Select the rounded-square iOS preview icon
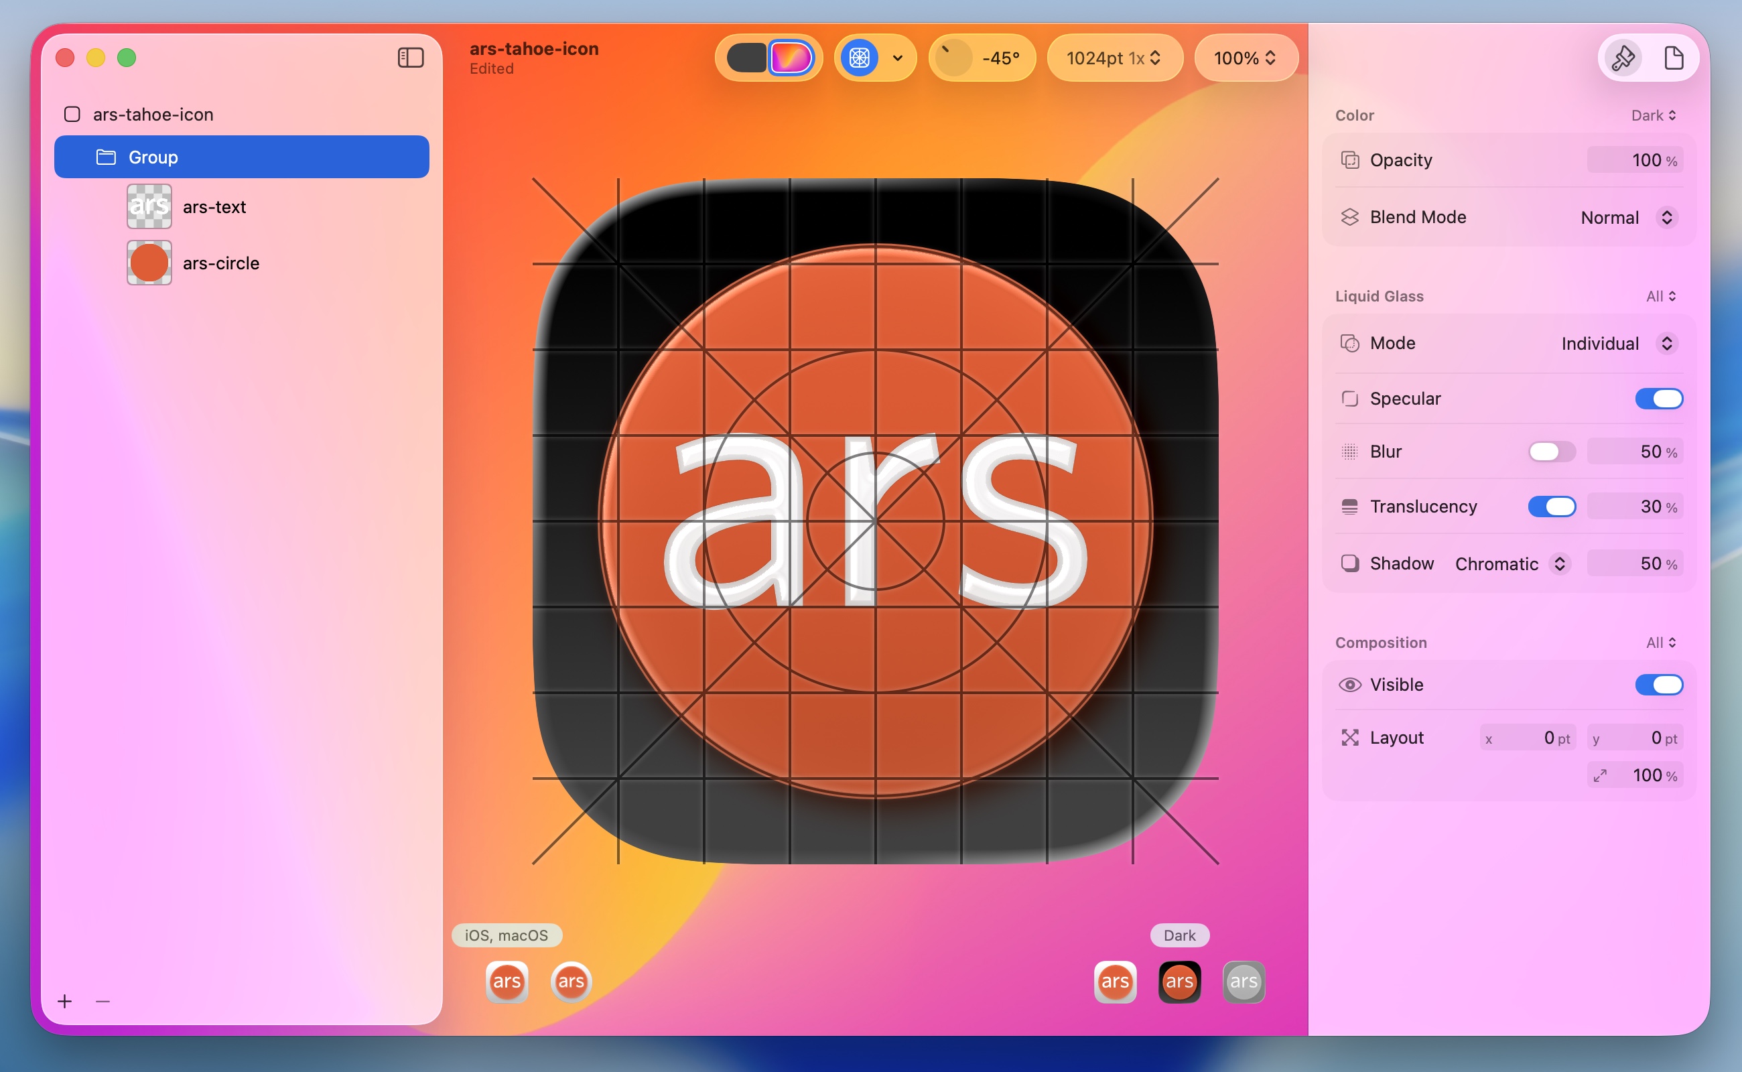 point(507,982)
